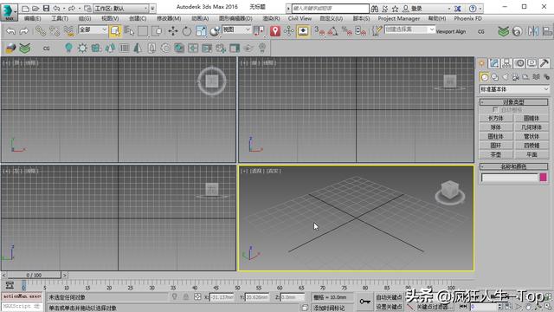Click the Viewport Align button
This screenshot has width=554, height=312.
click(x=451, y=31)
